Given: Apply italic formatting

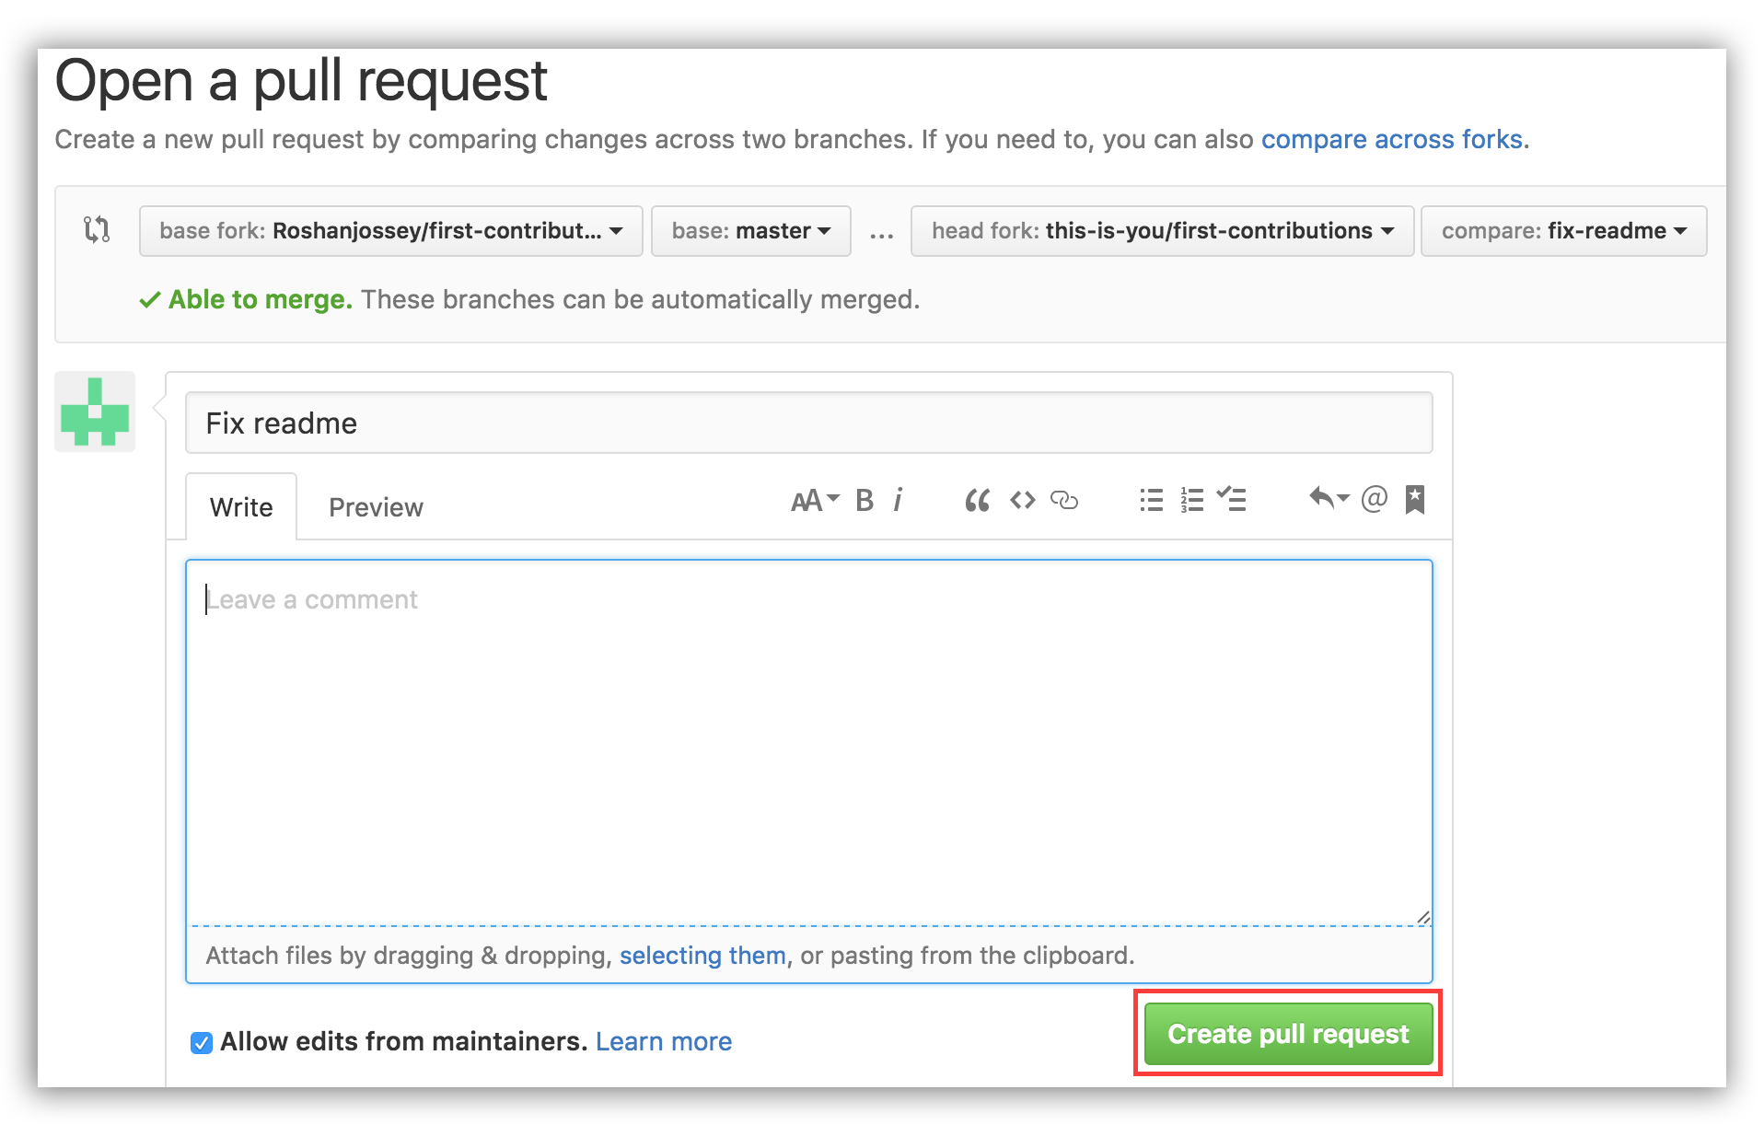Looking at the screenshot, I should click(x=898, y=500).
